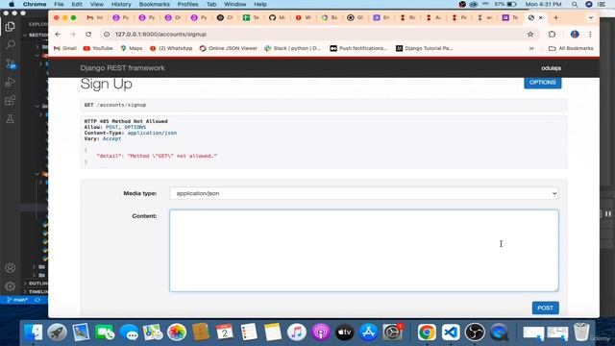Open the Online JSON Viewer bookmark

[x=229, y=48]
